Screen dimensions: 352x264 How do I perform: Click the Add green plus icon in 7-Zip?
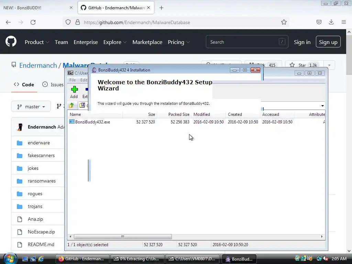tap(74, 89)
